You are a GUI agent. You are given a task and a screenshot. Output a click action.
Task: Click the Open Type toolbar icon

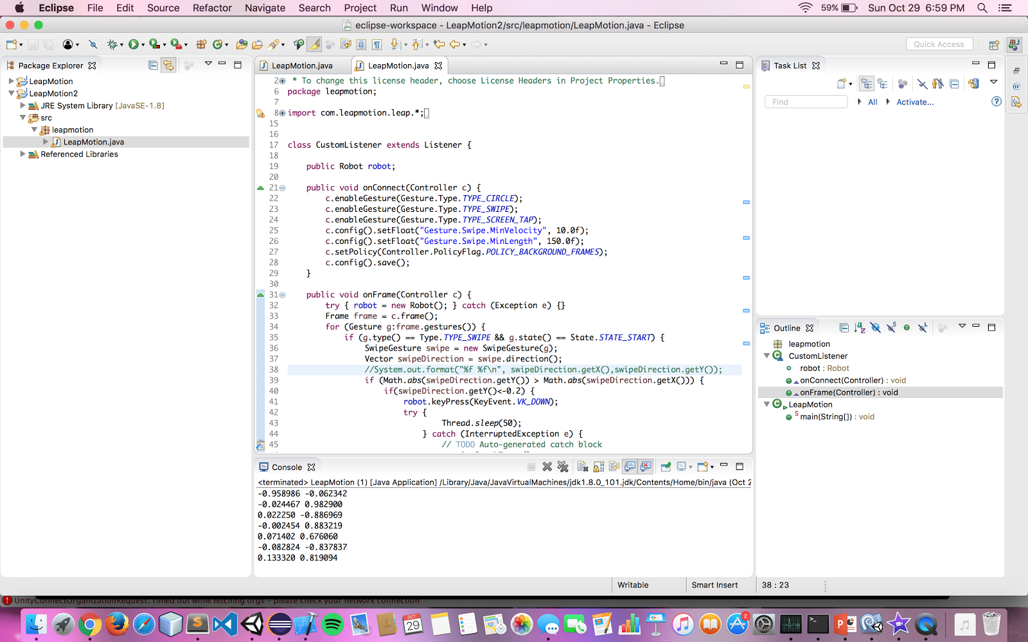(242, 44)
